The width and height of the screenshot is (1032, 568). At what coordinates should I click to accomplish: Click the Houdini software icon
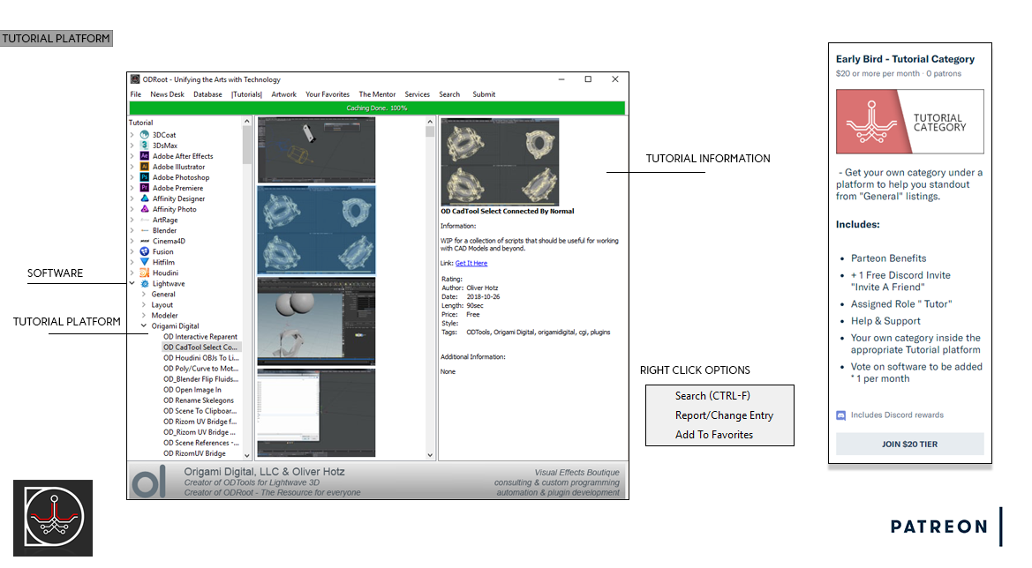(x=145, y=273)
